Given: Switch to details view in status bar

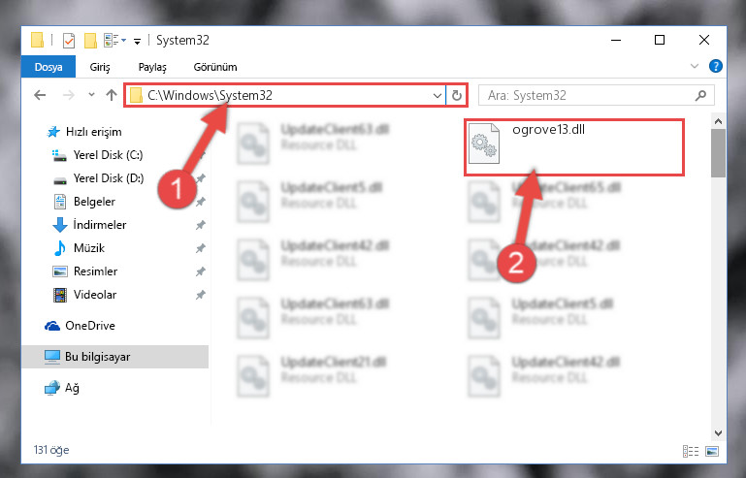Looking at the screenshot, I should tap(691, 451).
